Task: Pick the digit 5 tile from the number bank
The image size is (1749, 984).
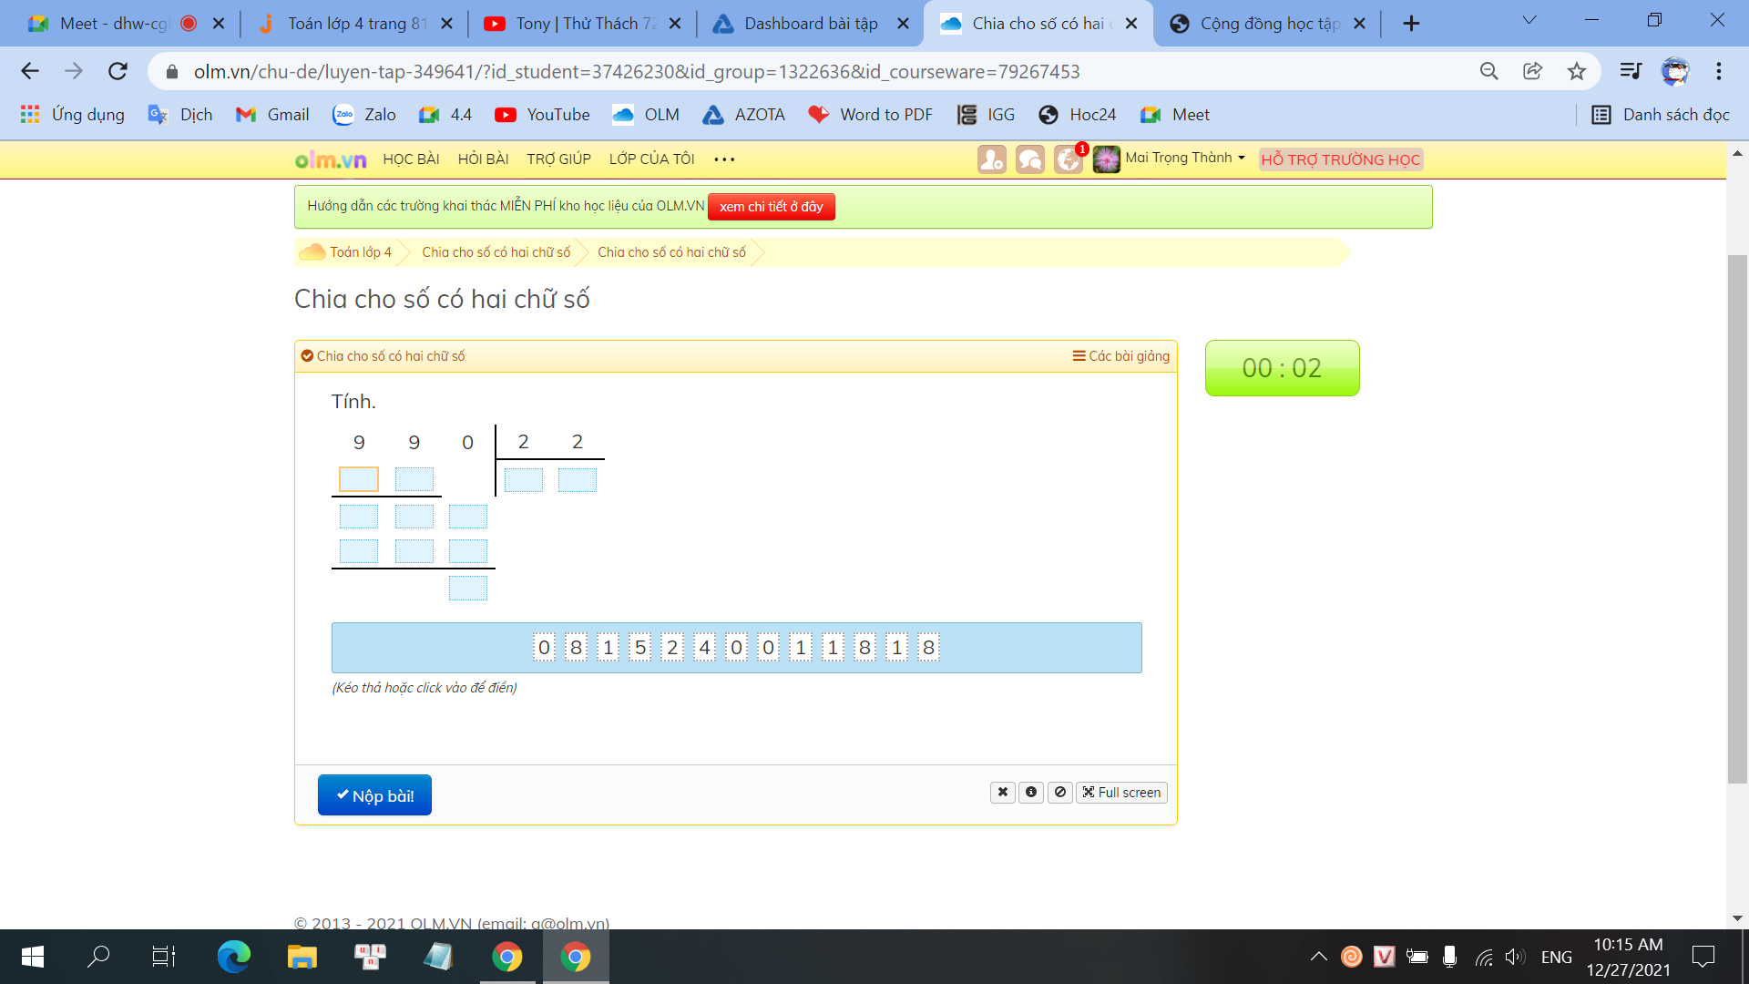Action: click(640, 648)
